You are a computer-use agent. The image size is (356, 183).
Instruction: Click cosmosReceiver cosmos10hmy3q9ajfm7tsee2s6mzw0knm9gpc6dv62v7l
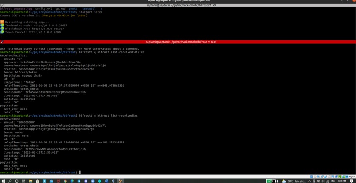68,125
